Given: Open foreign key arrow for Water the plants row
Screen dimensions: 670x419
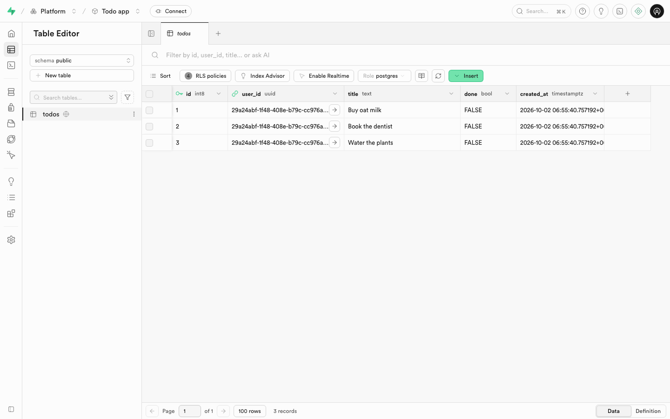Looking at the screenshot, I should (x=335, y=142).
